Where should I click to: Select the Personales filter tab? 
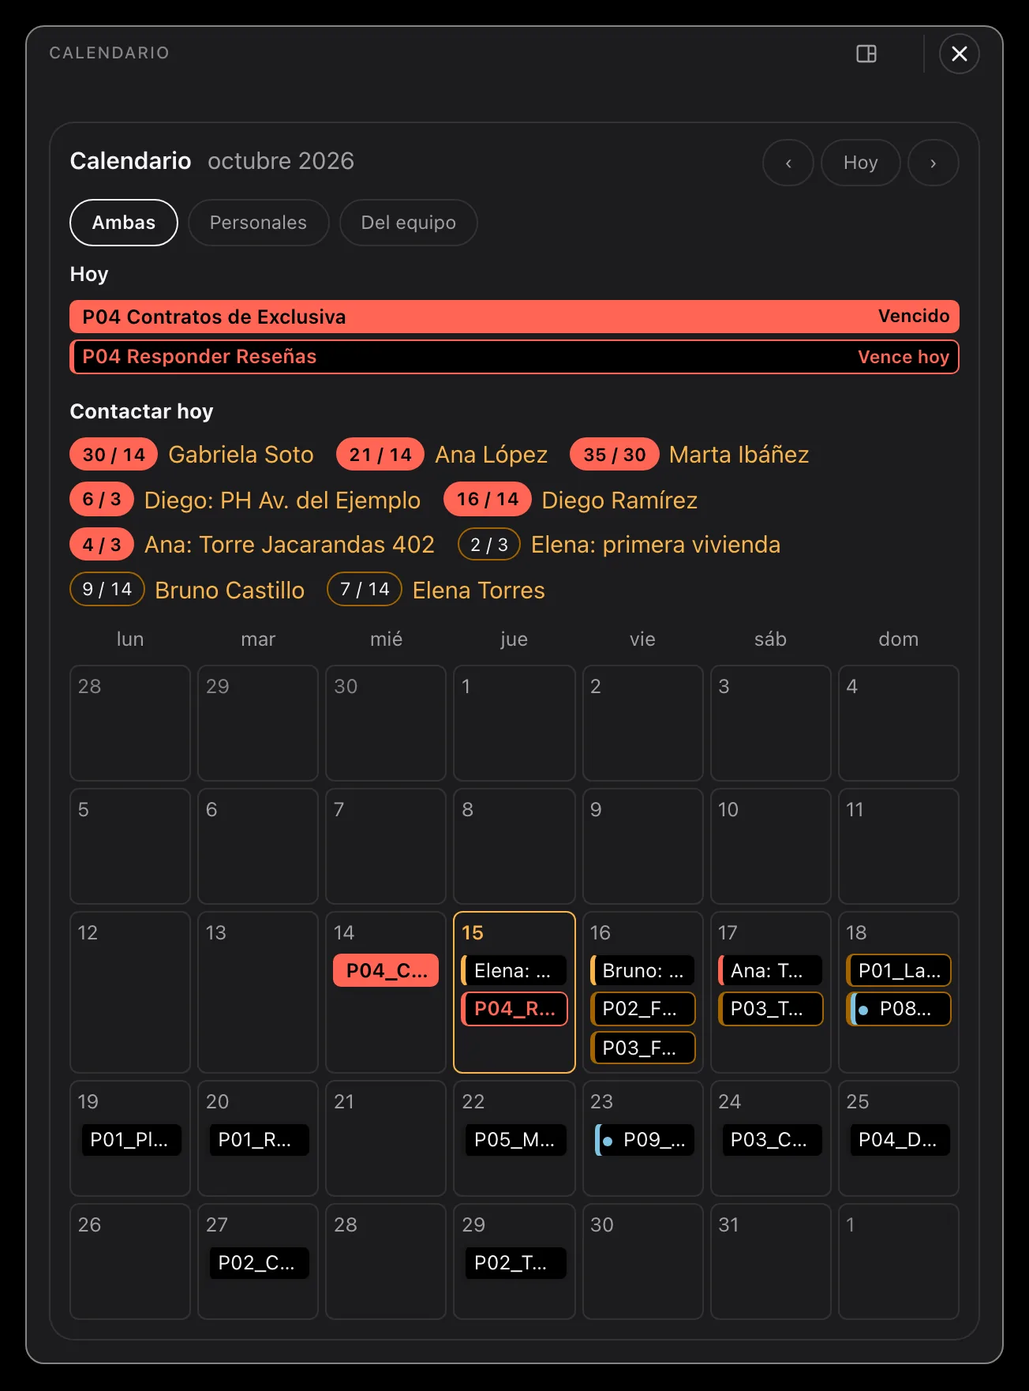pos(258,223)
